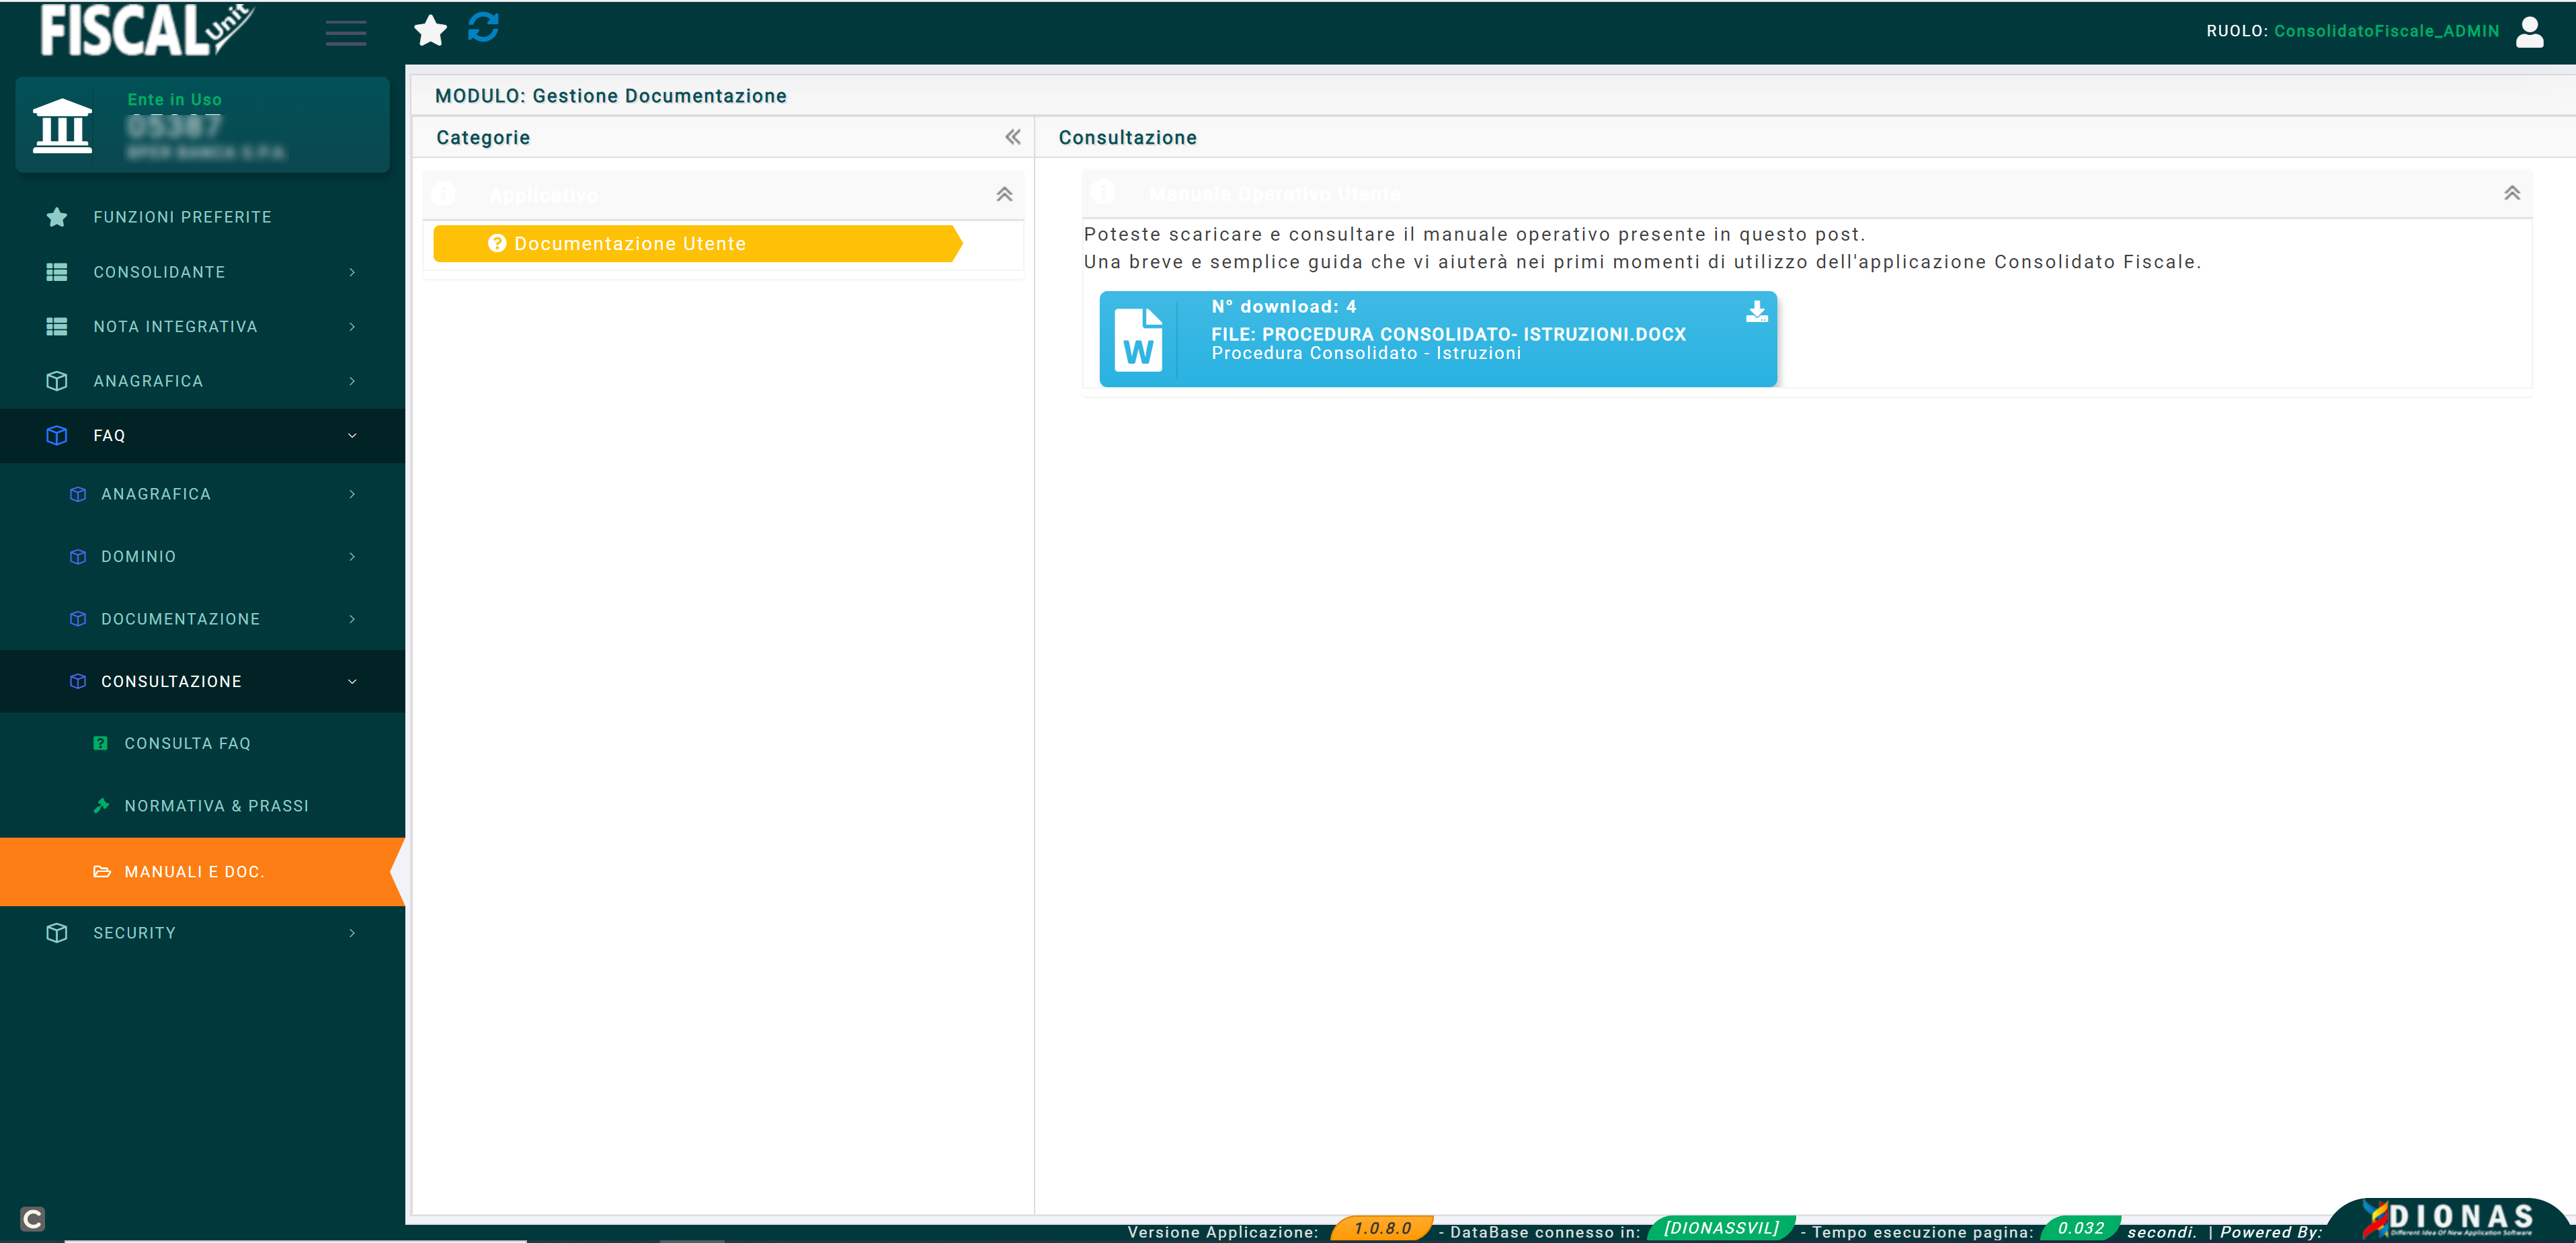Screen dimensions: 2576x1243
Task: Click the cube icon beside Consultazione menu
Action: [78, 681]
